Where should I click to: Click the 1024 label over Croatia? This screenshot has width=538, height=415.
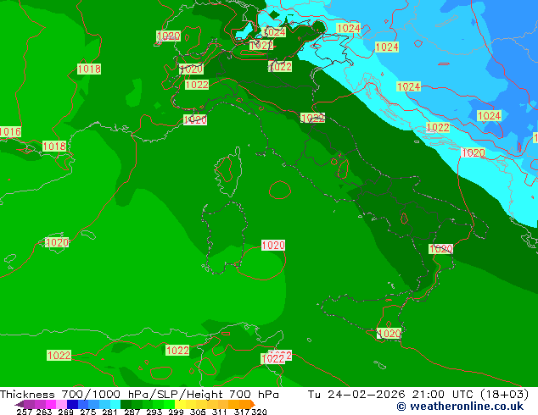(x=408, y=86)
